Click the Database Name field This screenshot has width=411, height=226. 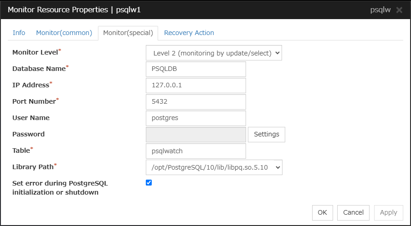(196, 69)
